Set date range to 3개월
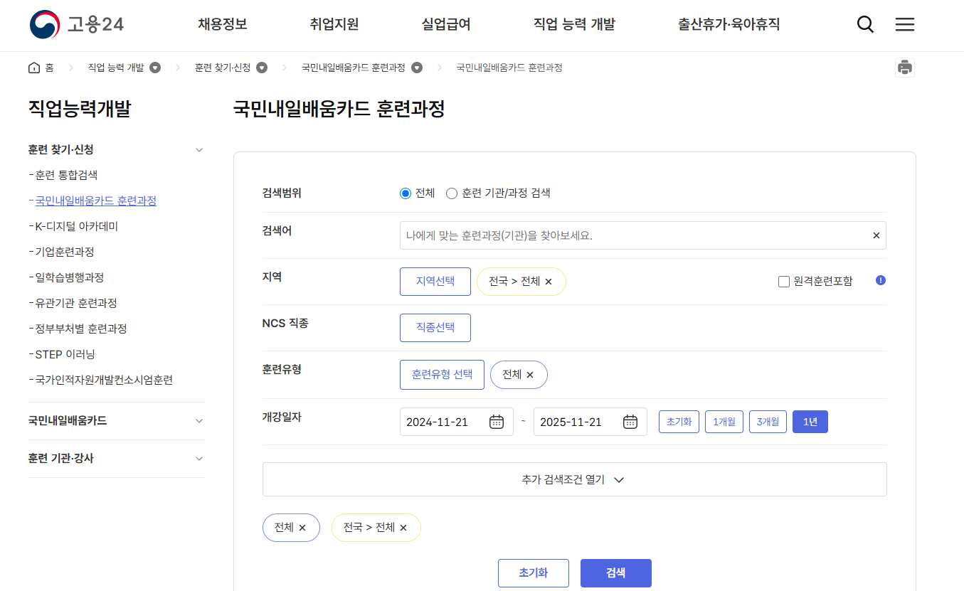Viewport: 964px width, 591px height. [768, 422]
